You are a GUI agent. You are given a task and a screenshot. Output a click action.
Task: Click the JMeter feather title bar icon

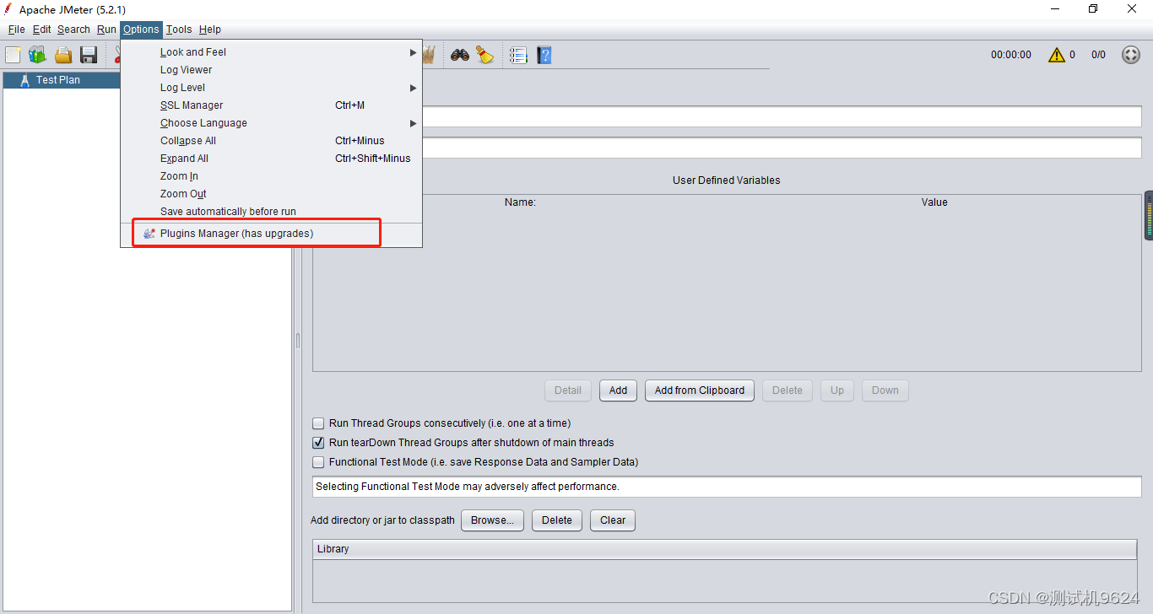click(8, 9)
